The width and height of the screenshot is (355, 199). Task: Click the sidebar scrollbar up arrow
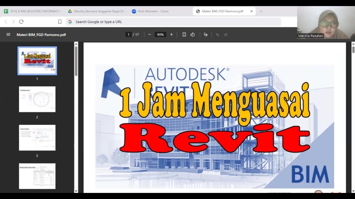(76, 43)
